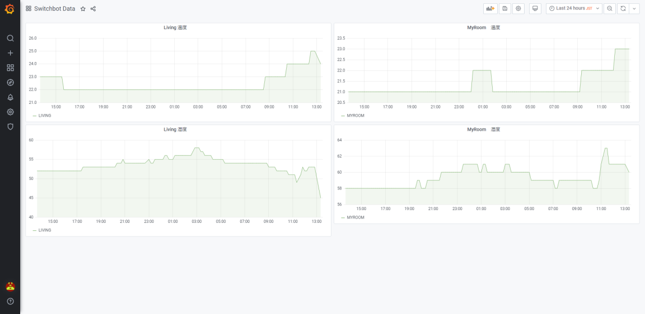The image size is (645, 314).
Task: Click MYROOM legend color line in MyRoom 温度
Action: pyautogui.click(x=343, y=116)
